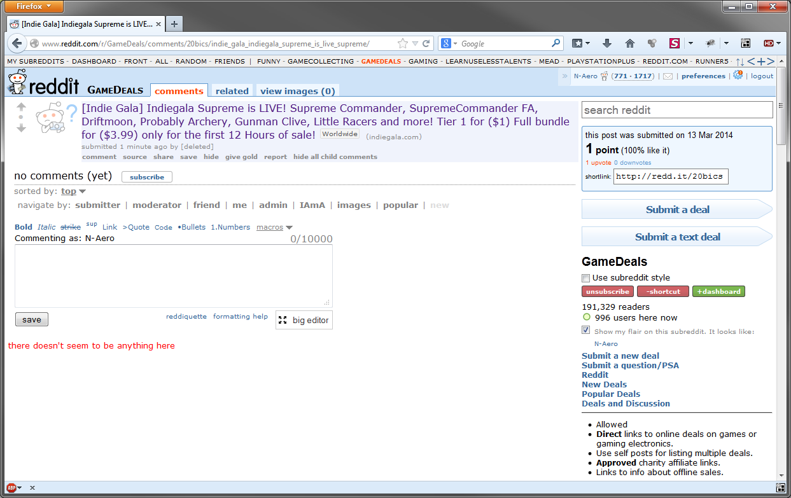791x498 pixels.
Task: Click the sort arrows in subreddit bar
Action: click(739, 62)
